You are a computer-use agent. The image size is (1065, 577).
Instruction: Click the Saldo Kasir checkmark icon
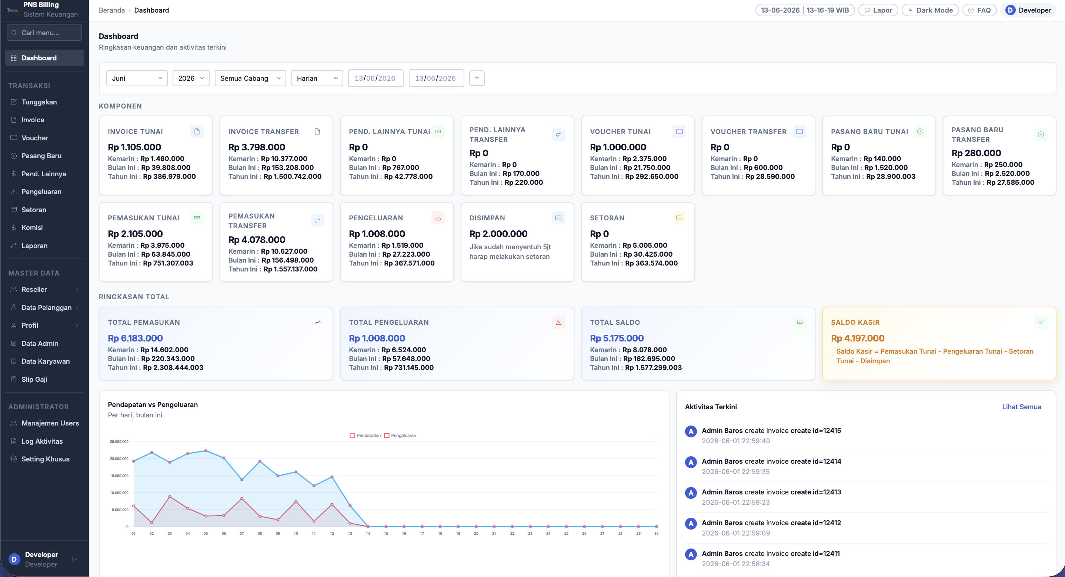tap(1041, 322)
